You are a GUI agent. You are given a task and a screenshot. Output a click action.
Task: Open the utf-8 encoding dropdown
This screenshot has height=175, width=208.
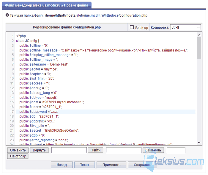(x=185, y=27)
